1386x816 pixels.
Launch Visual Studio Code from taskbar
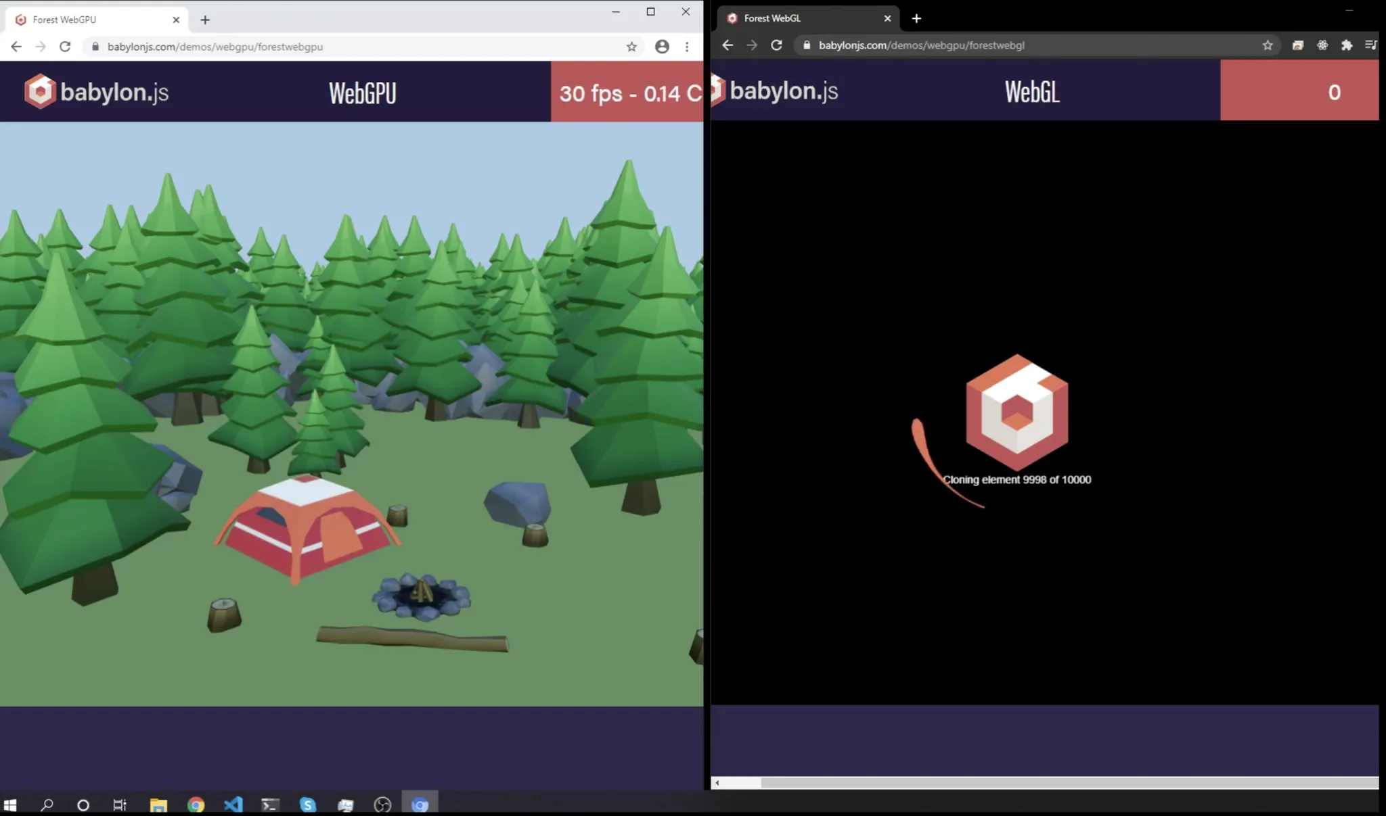233,805
